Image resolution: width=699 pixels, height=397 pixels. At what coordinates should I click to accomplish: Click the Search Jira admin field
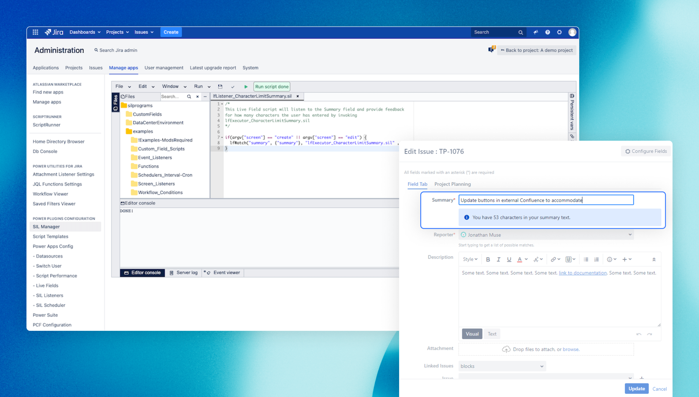click(x=116, y=50)
